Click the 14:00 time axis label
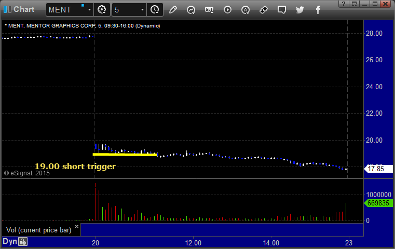The width and height of the screenshot is (395, 249). coord(271,243)
